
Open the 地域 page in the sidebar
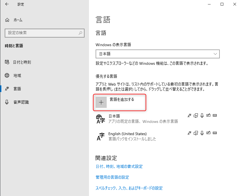(x=17, y=76)
